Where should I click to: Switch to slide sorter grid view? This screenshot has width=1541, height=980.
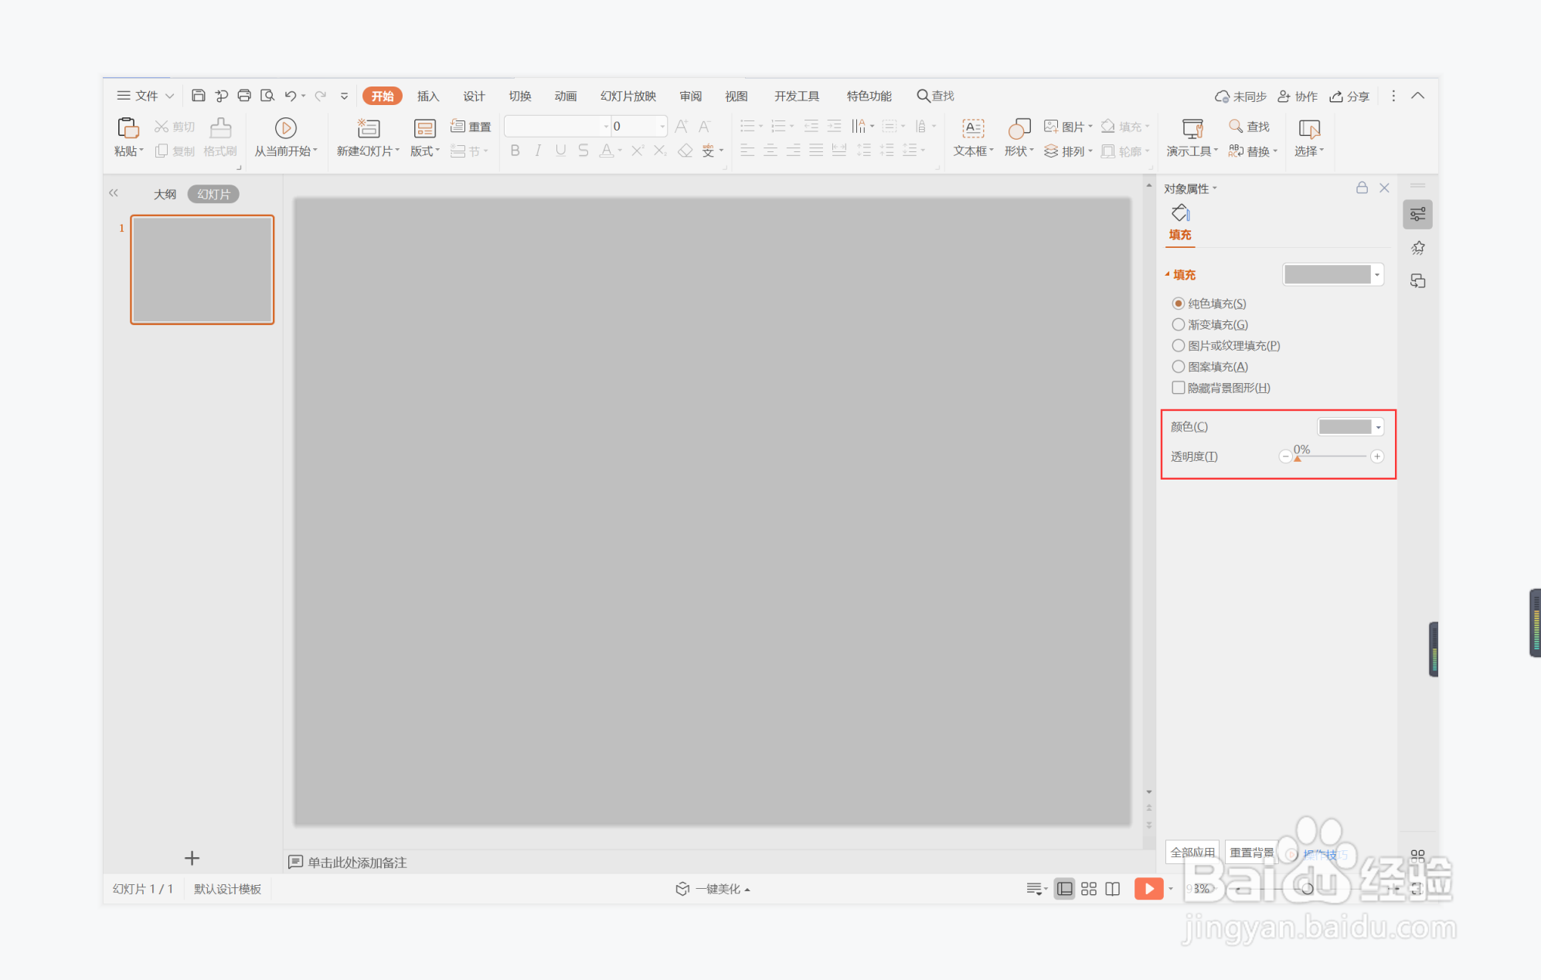point(1088,889)
